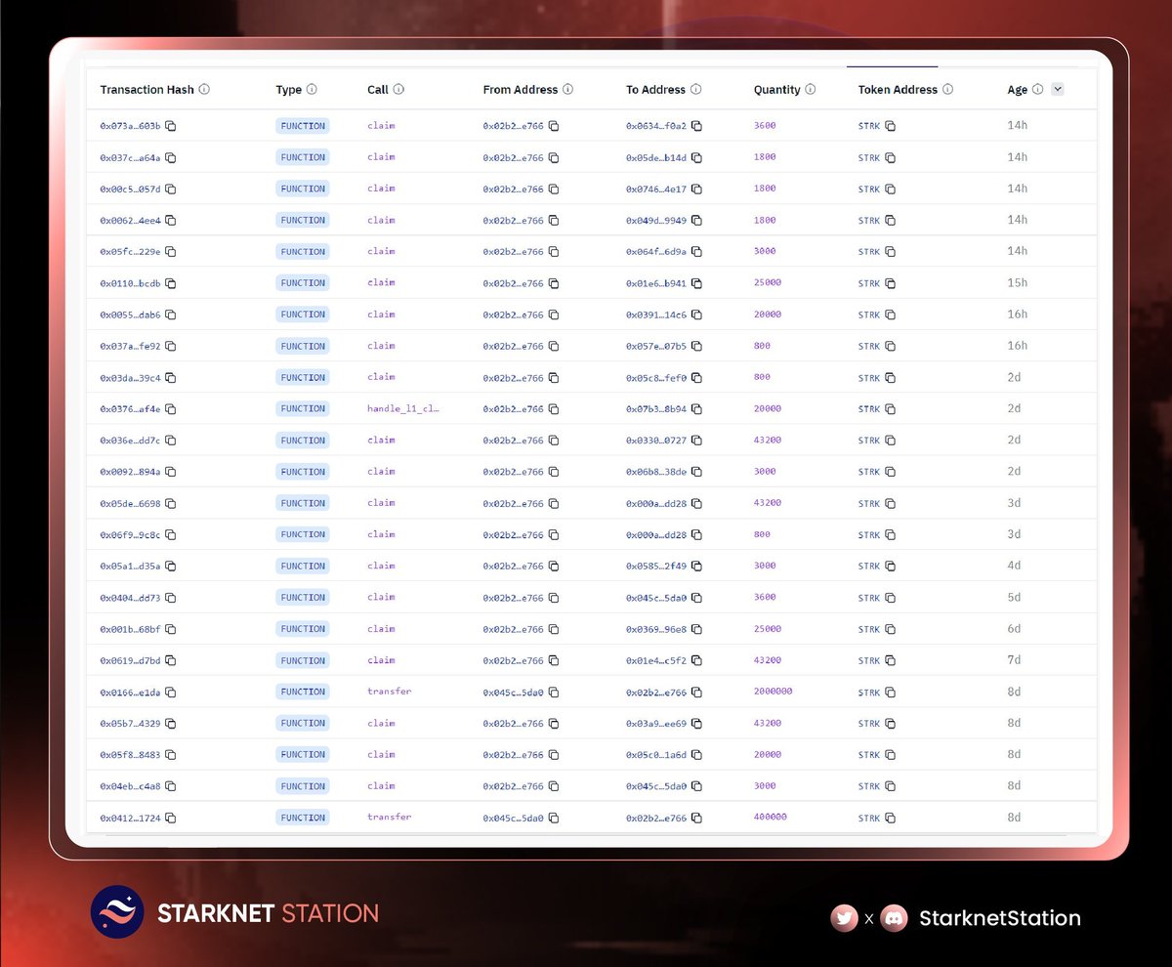Open To Address 0x05c8…fef0
Screen dimensions: 1172x967
coord(656,377)
